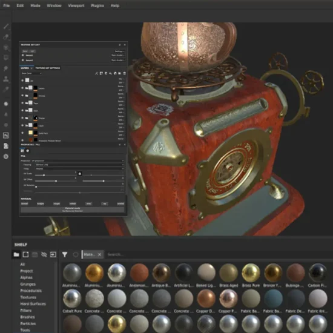
Task: Click the Iray render icon in left sidebar
Action: 6,135
